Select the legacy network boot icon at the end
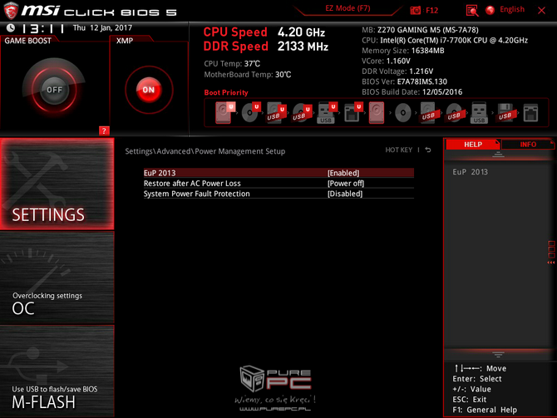The width and height of the screenshot is (557, 418). click(530, 113)
